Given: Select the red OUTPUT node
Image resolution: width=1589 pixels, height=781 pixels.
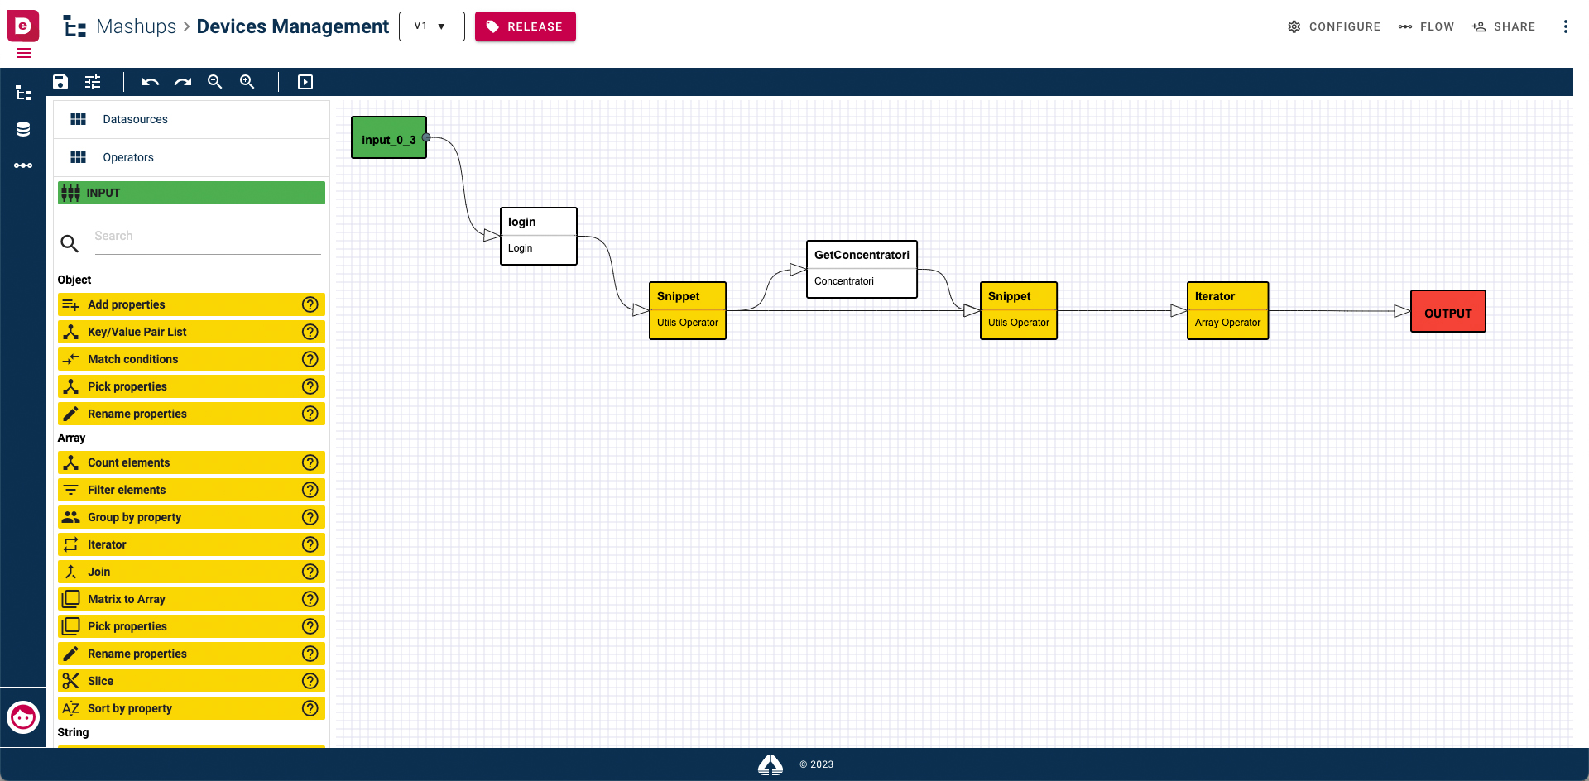Looking at the screenshot, I should (x=1448, y=311).
